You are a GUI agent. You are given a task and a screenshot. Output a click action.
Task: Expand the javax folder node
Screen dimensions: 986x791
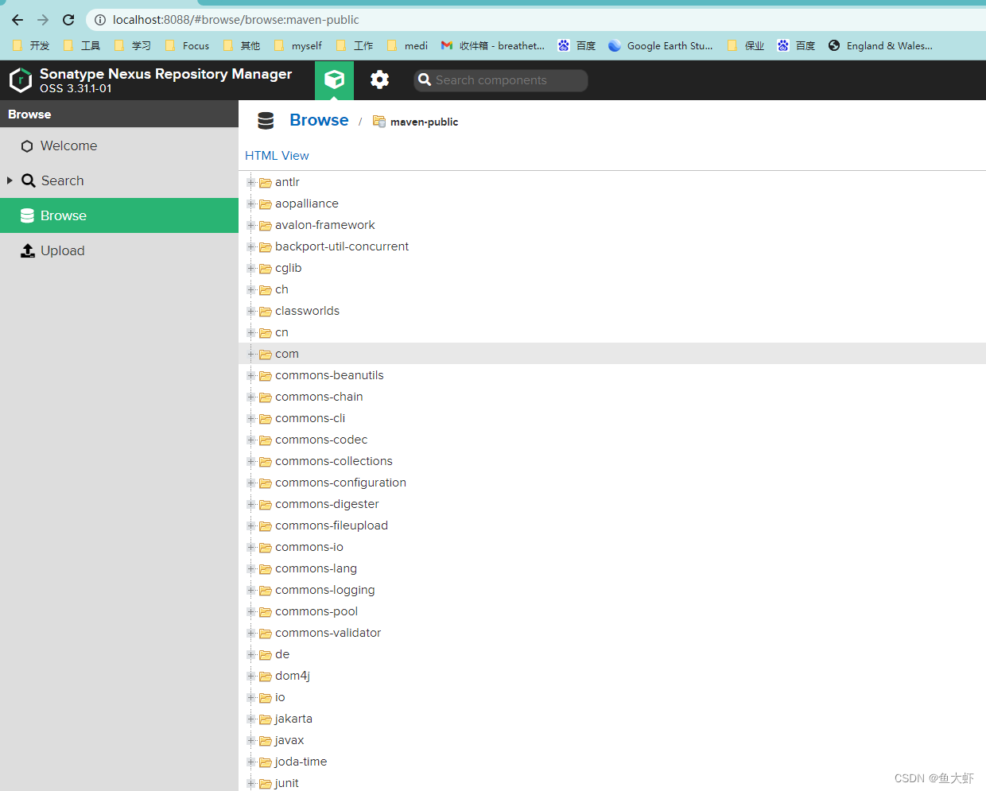pyautogui.click(x=251, y=740)
